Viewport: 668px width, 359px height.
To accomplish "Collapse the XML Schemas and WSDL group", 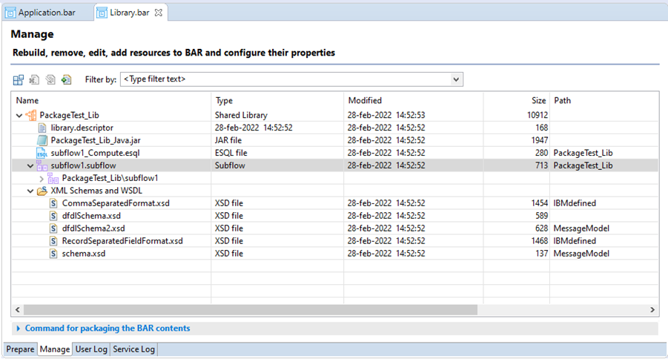I will coord(30,191).
